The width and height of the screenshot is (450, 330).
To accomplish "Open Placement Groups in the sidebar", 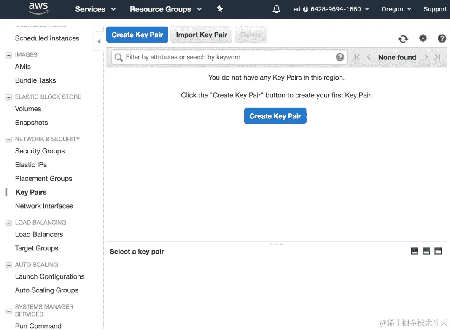I will click(43, 179).
